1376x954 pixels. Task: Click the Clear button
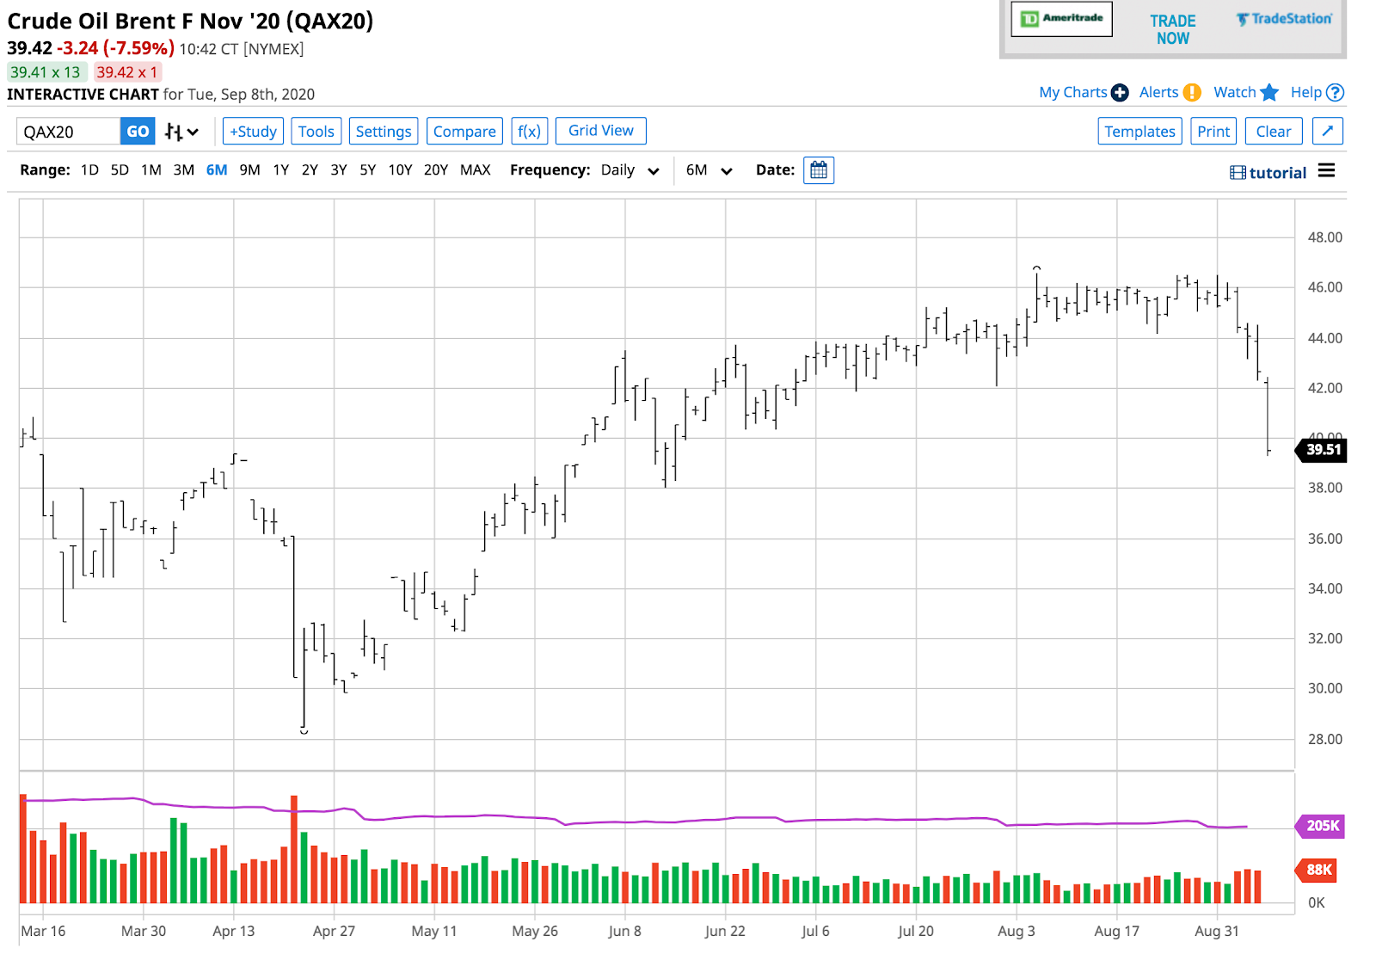coord(1274,132)
